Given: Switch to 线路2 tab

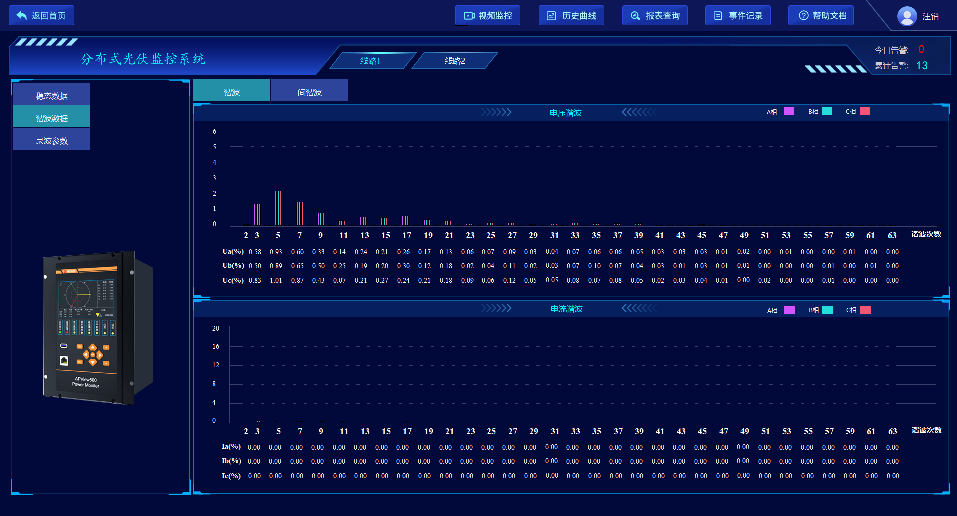Looking at the screenshot, I should pyautogui.click(x=455, y=61).
